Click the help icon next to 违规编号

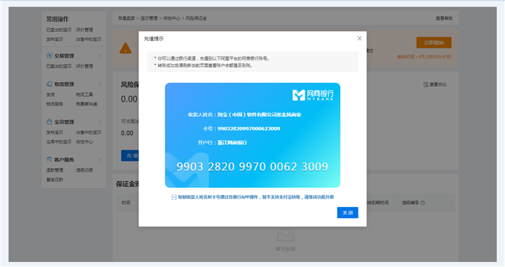tap(423, 203)
